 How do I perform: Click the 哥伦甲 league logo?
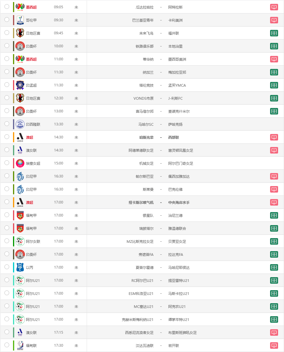[20, 20]
